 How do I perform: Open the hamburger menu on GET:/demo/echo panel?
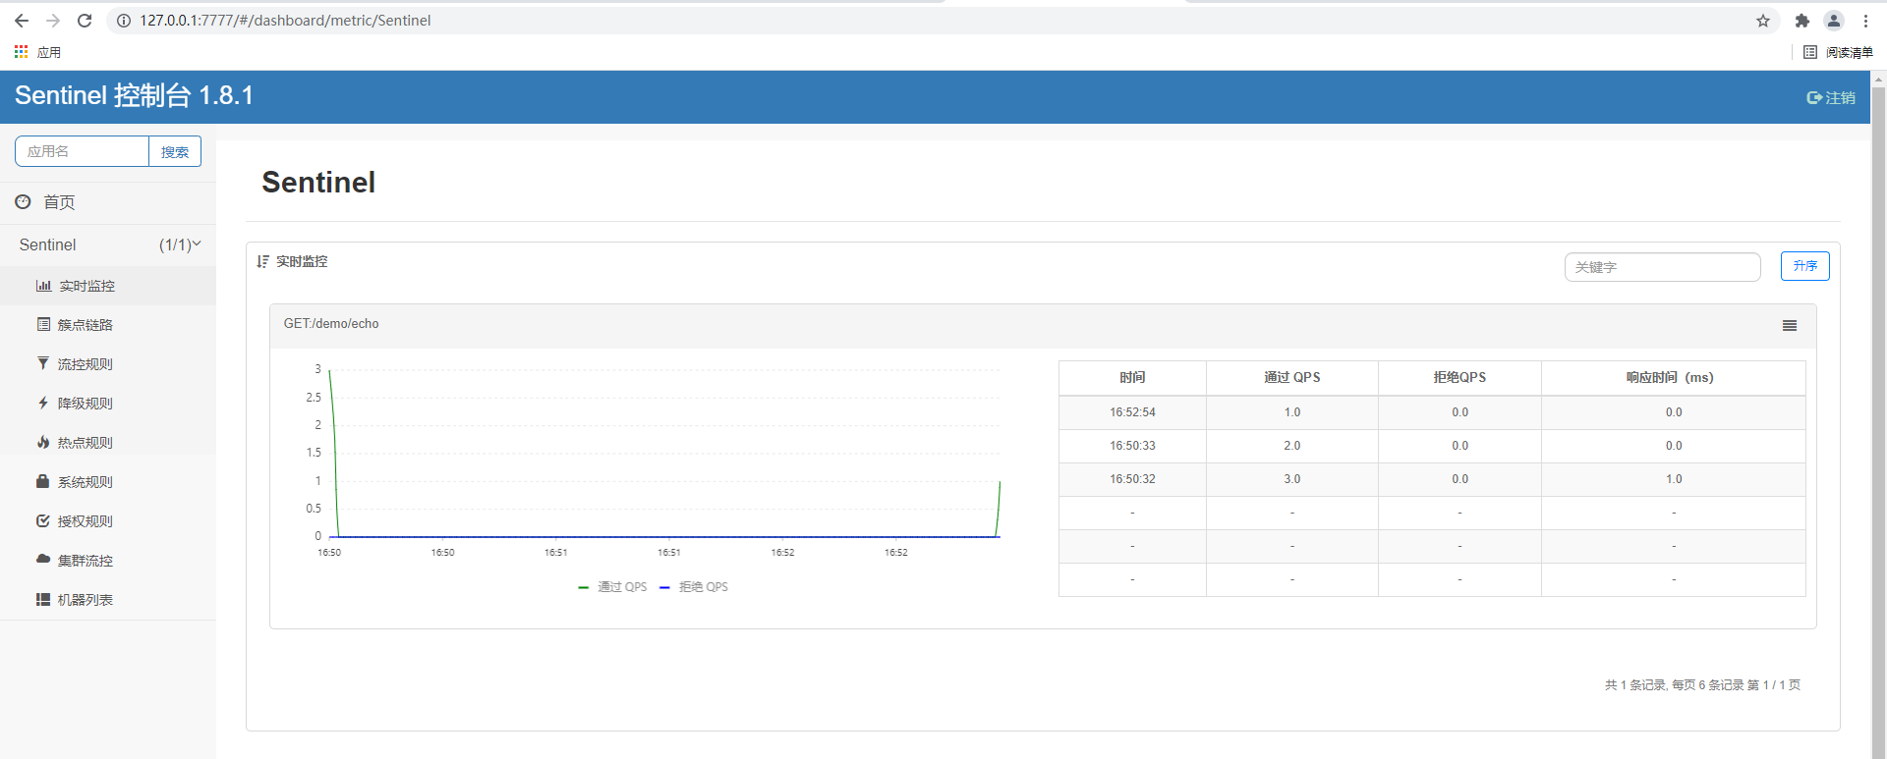[x=1790, y=326]
